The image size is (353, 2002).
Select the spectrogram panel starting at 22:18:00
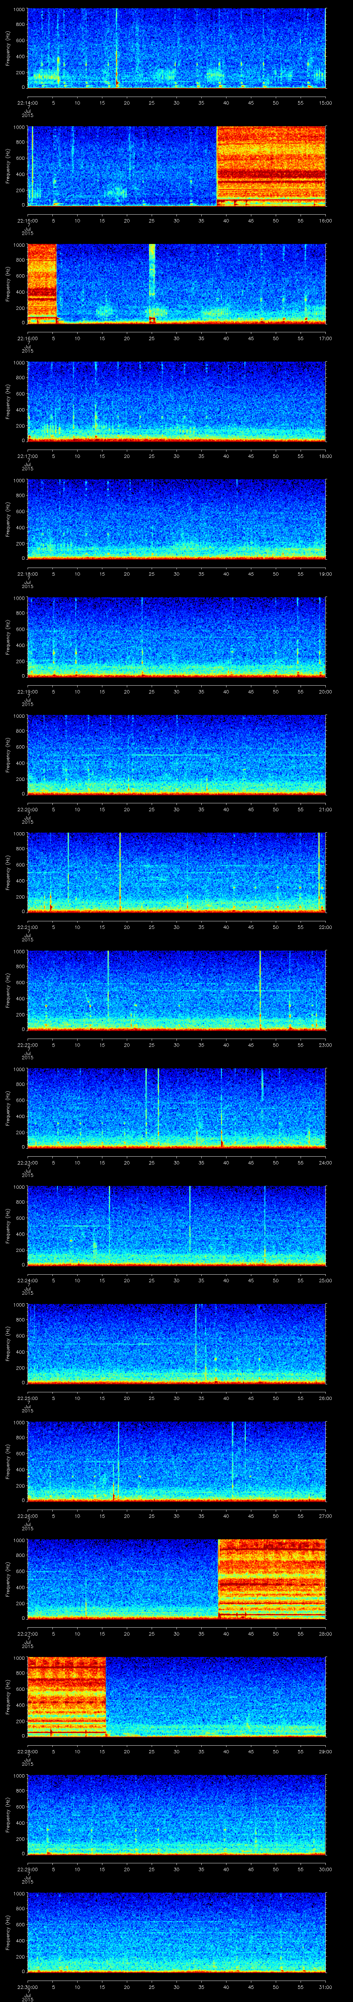pos(177,520)
